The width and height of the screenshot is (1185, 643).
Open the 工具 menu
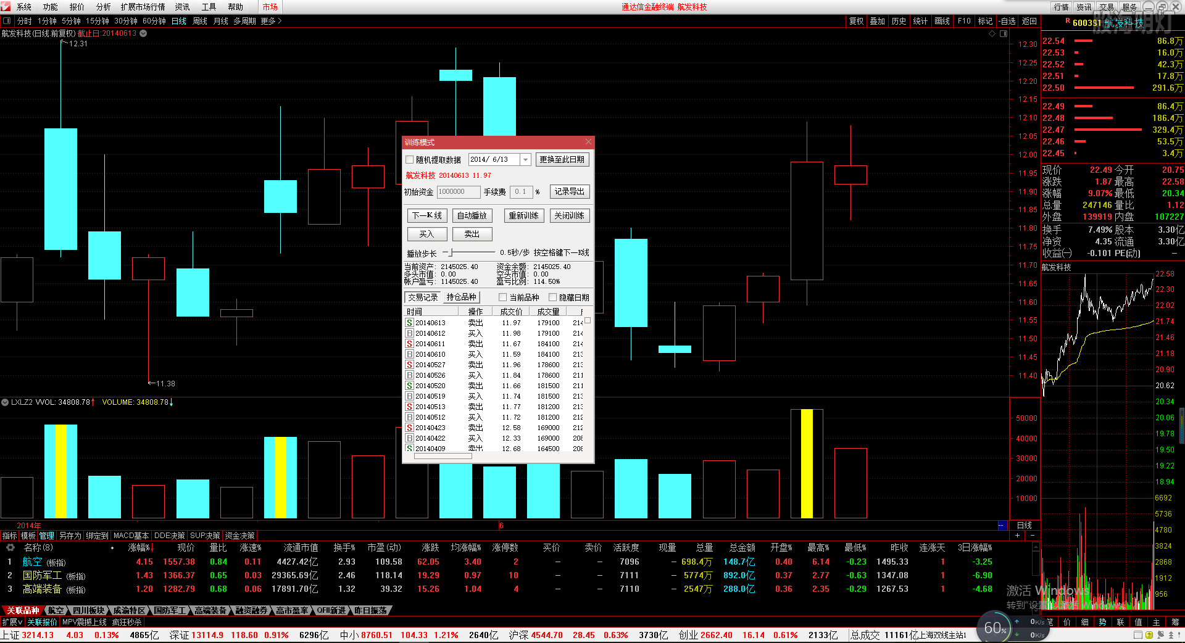[209, 7]
